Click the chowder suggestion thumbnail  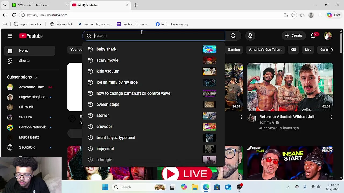pyautogui.click(x=209, y=127)
